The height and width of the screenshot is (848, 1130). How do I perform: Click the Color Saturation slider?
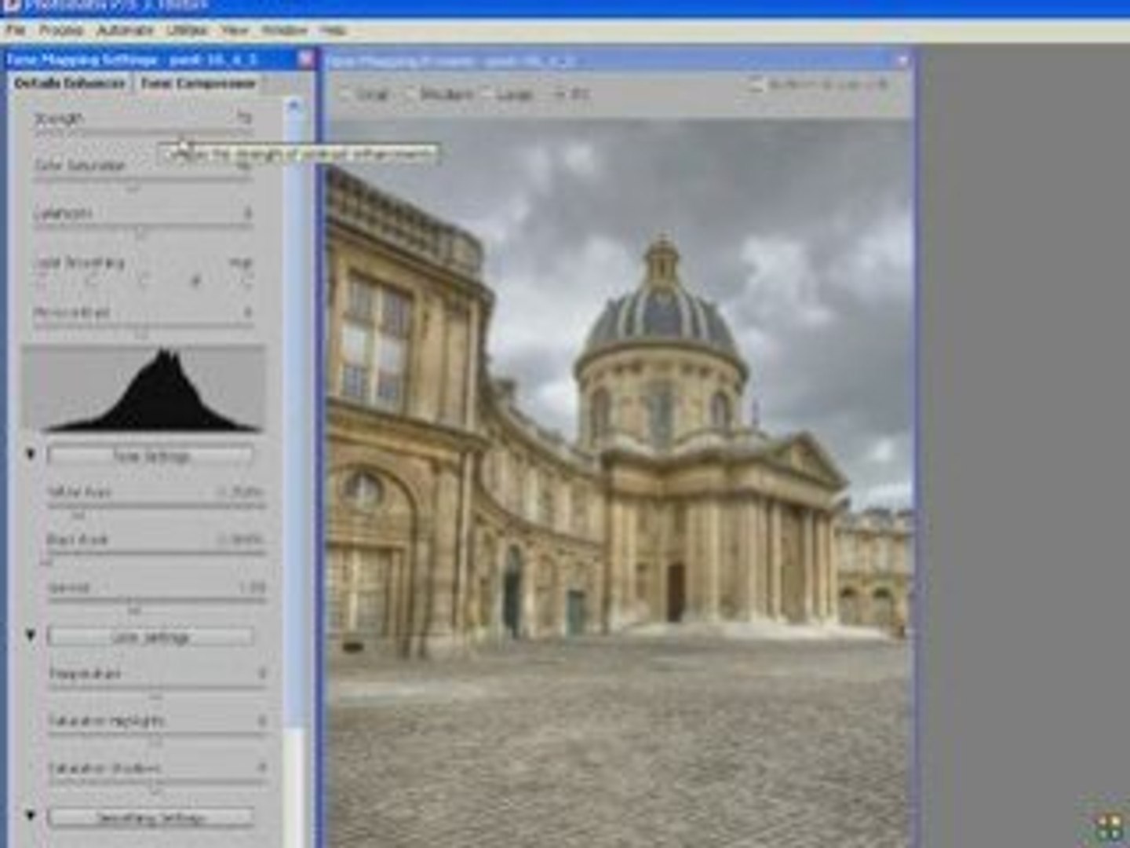(143, 183)
